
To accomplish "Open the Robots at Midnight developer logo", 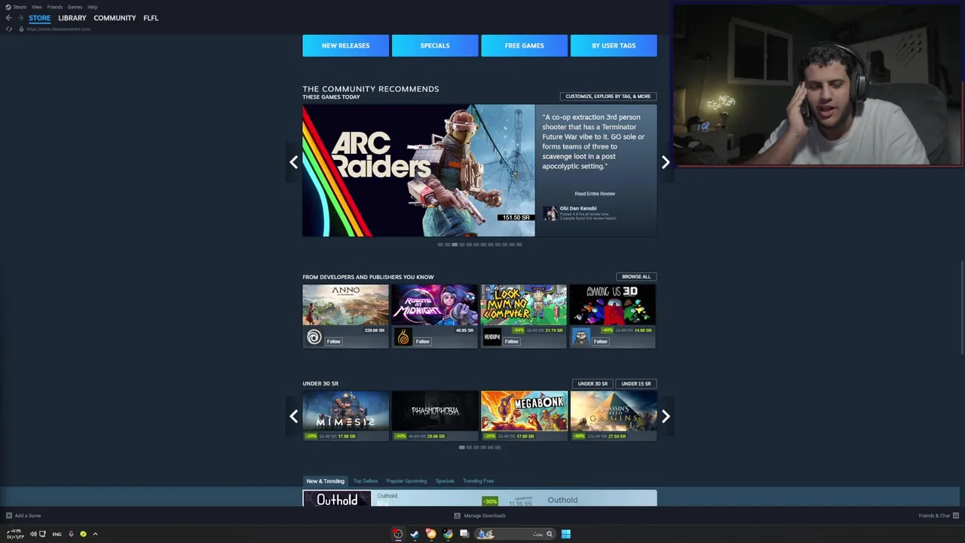I will point(403,338).
